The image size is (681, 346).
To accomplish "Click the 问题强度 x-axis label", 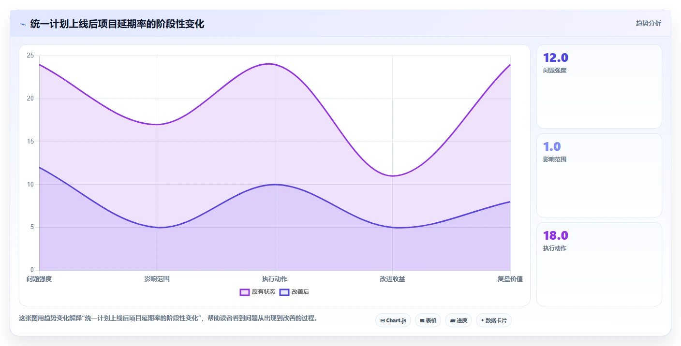I will point(39,279).
